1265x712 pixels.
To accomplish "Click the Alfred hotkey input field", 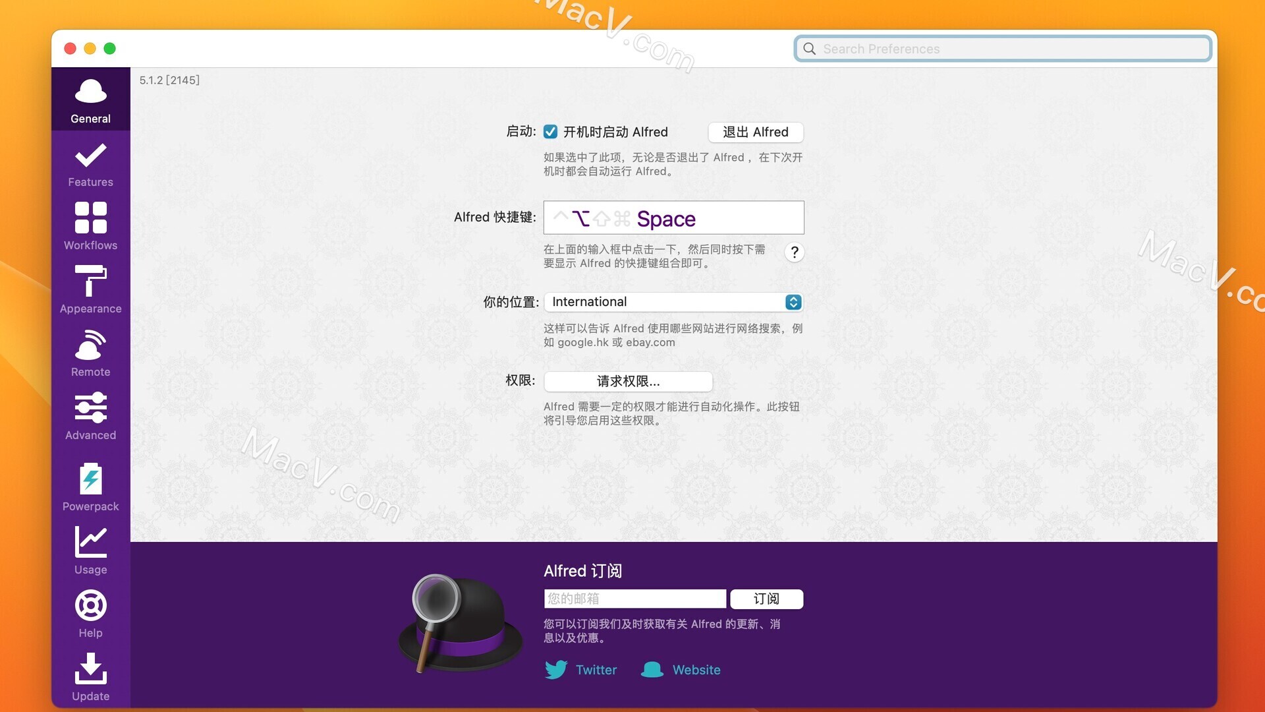I will tap(673, 218).
